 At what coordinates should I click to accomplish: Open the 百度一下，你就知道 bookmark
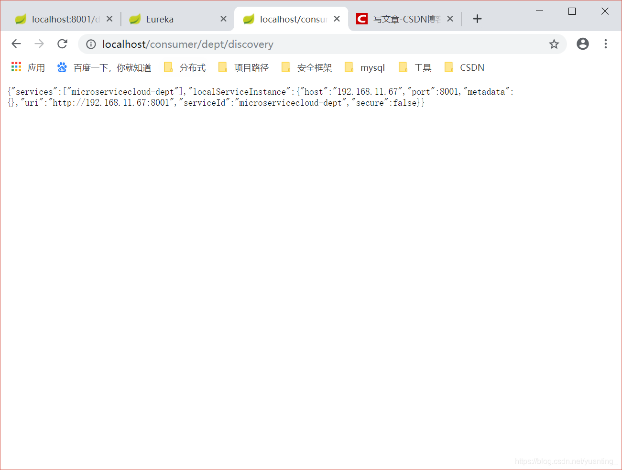[104, 67]
